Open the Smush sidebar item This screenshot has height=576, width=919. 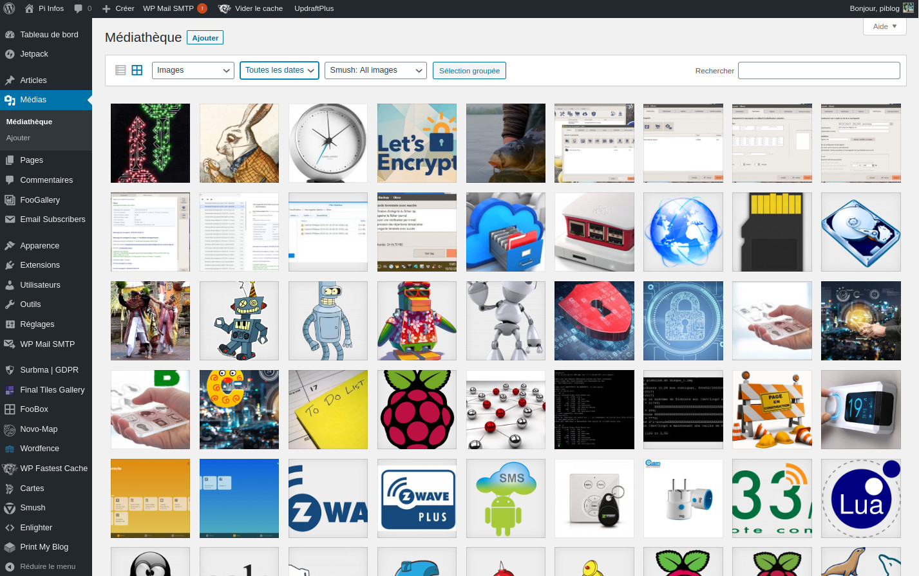[x=32, y=508]
